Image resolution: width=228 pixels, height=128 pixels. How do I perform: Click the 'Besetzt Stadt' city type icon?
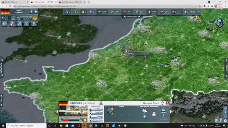pyautogui.click(x=162, y=103)
